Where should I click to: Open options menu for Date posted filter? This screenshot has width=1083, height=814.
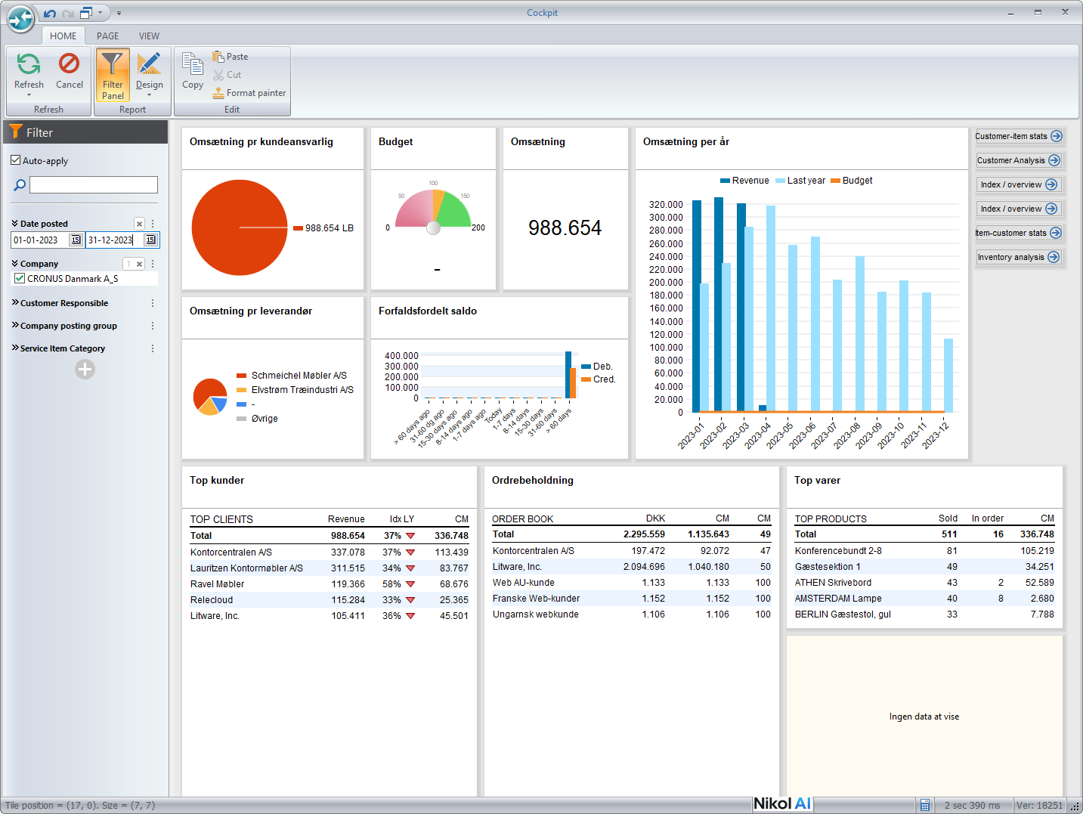pos(153,224)
